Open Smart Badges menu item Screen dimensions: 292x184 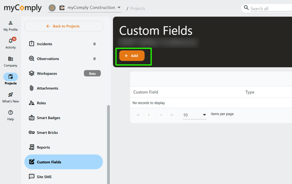tap(64, 118)
